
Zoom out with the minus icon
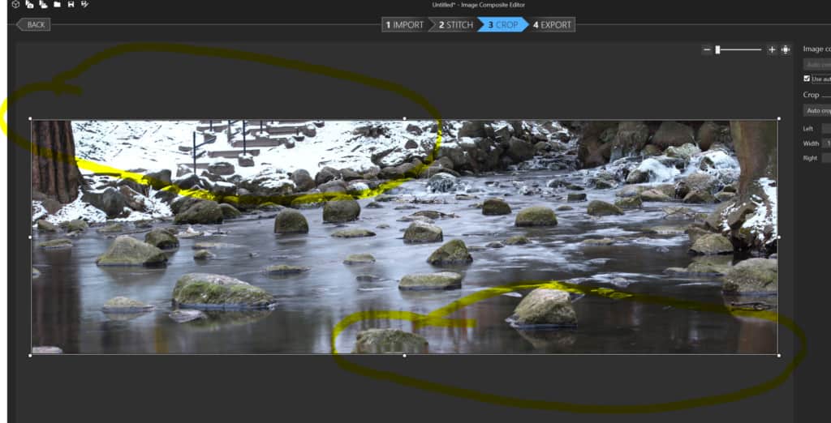click(707, 49)
